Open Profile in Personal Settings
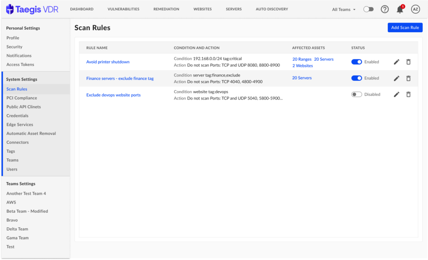 coord(13,38)
